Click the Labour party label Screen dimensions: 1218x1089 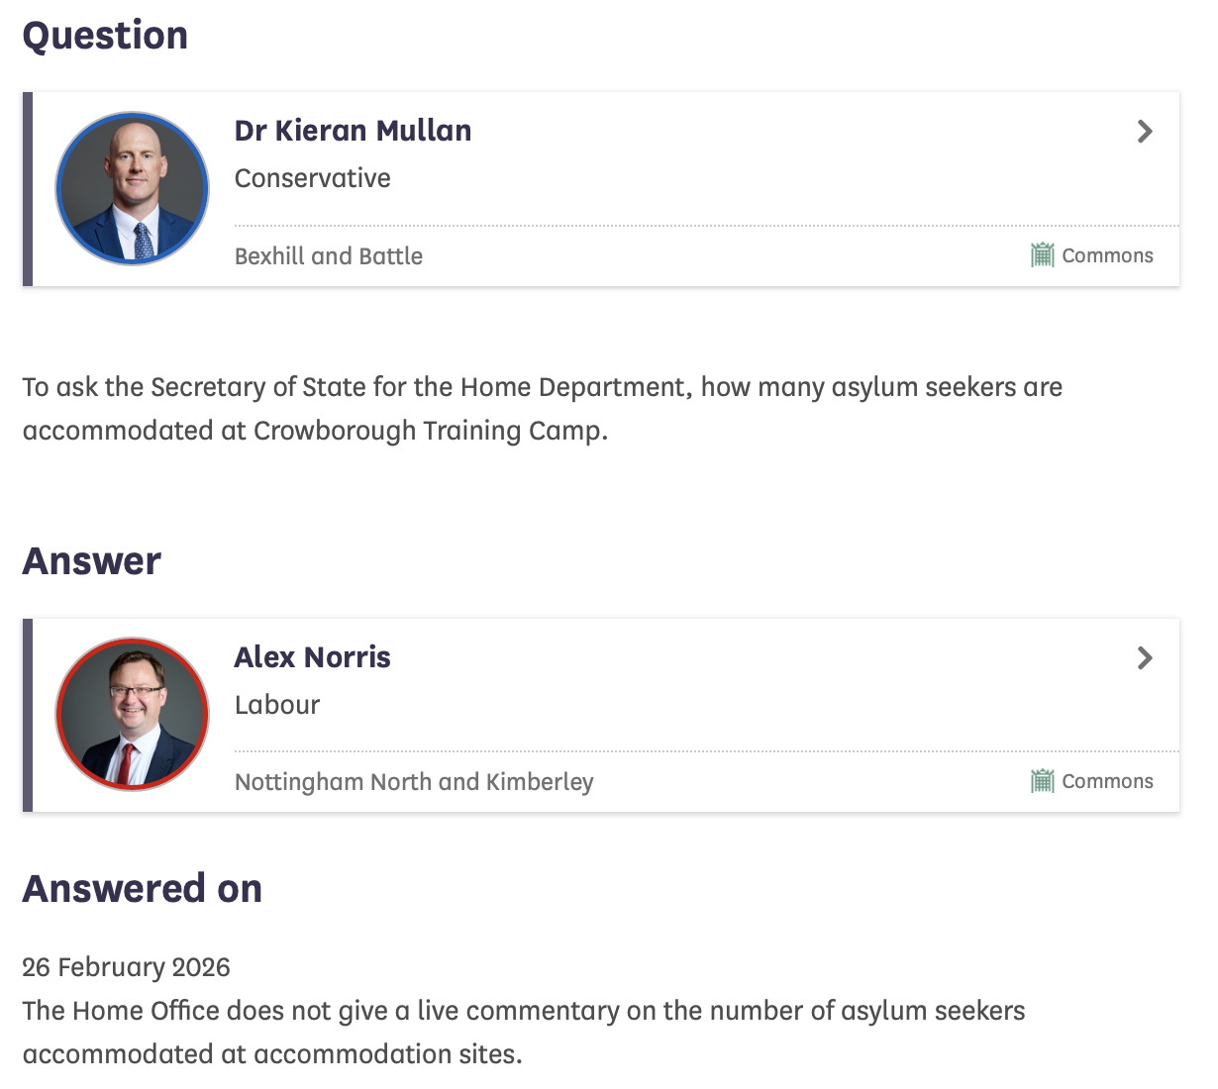277,705
